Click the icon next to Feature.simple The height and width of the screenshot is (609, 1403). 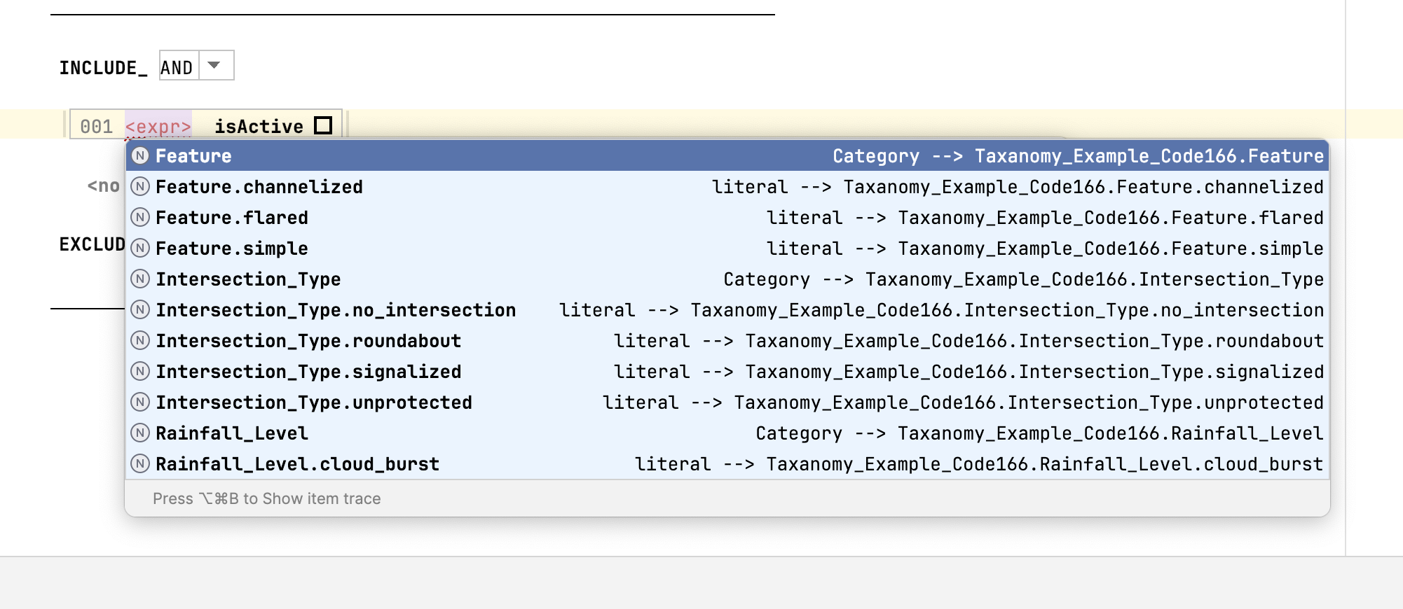pos(140,248)
